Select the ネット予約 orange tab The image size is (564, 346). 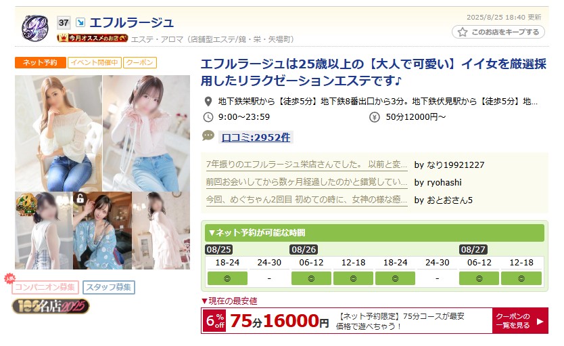[41, 62]
